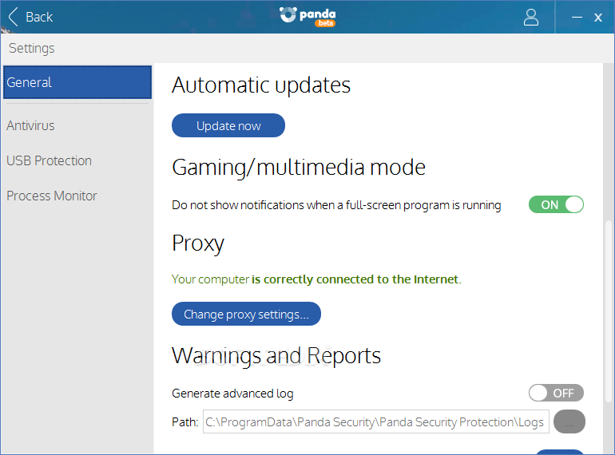Click the Warnings and Reports heading
Screen dimensions: 615x455
pyautogui.click(x=276, y=356)
